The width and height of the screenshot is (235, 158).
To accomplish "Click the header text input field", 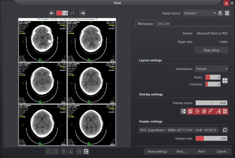I will point(179,130).
